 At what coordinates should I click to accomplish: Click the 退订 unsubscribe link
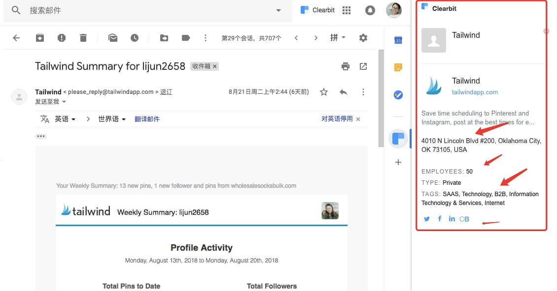click(166, 92)
